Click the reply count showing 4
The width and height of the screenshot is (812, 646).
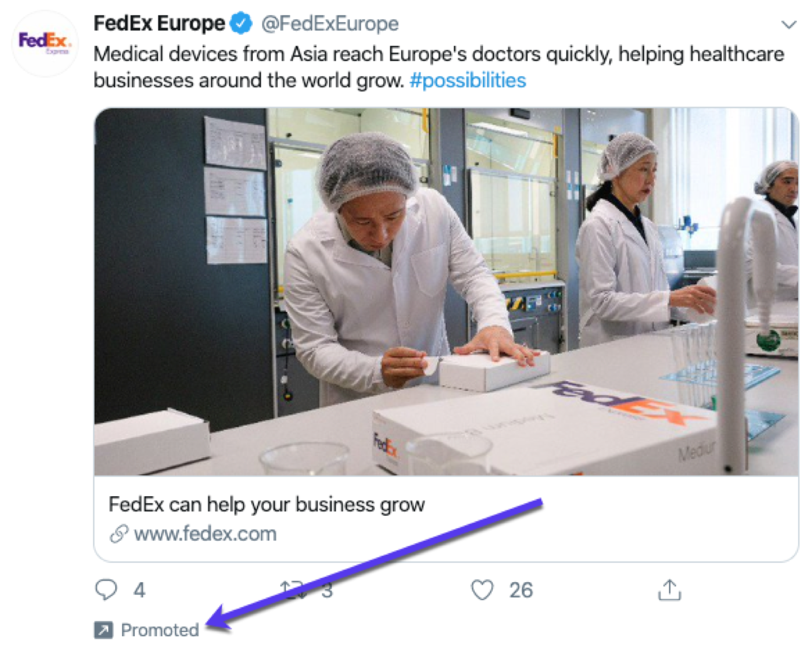[139, 590]
